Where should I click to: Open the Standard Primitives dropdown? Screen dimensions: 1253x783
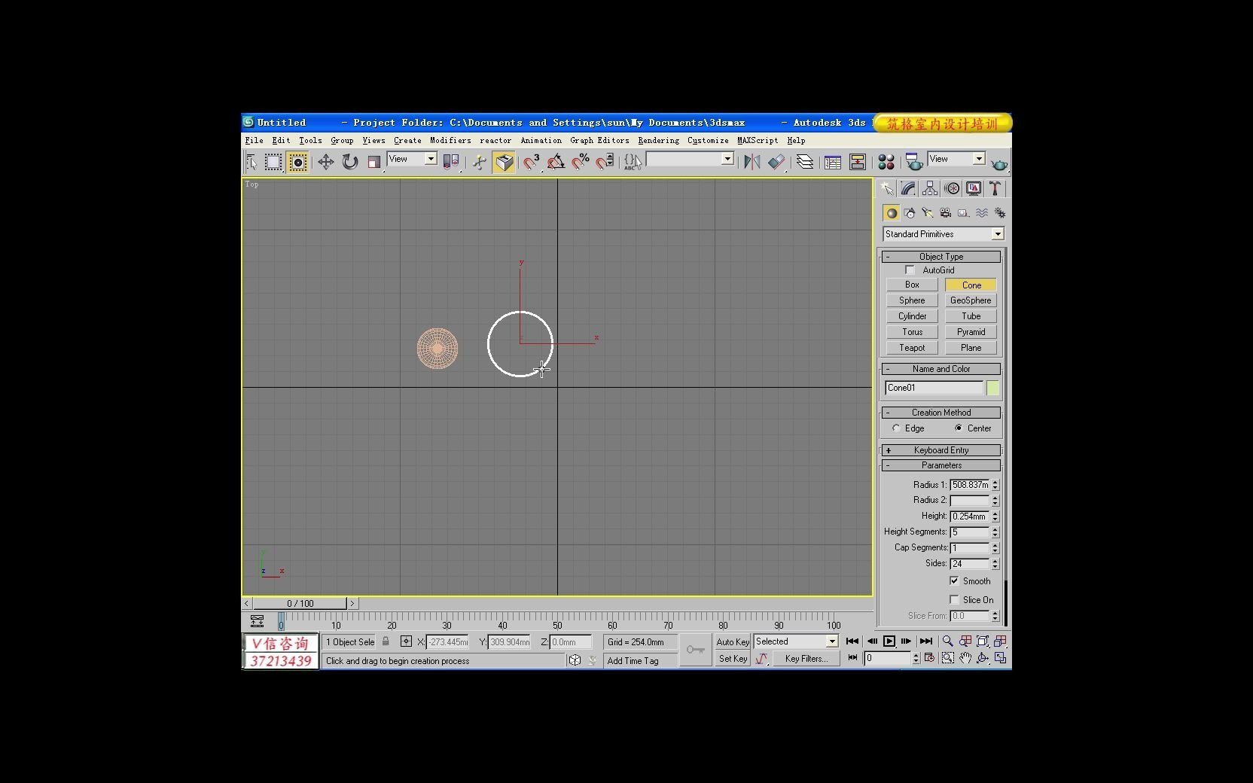[997, 233]
